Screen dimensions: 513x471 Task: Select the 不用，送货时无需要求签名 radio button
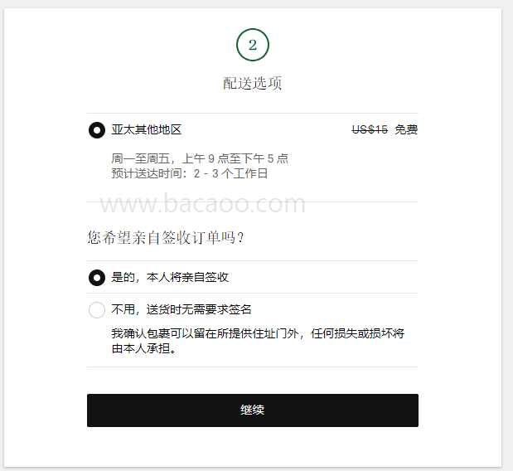[97, 310]
